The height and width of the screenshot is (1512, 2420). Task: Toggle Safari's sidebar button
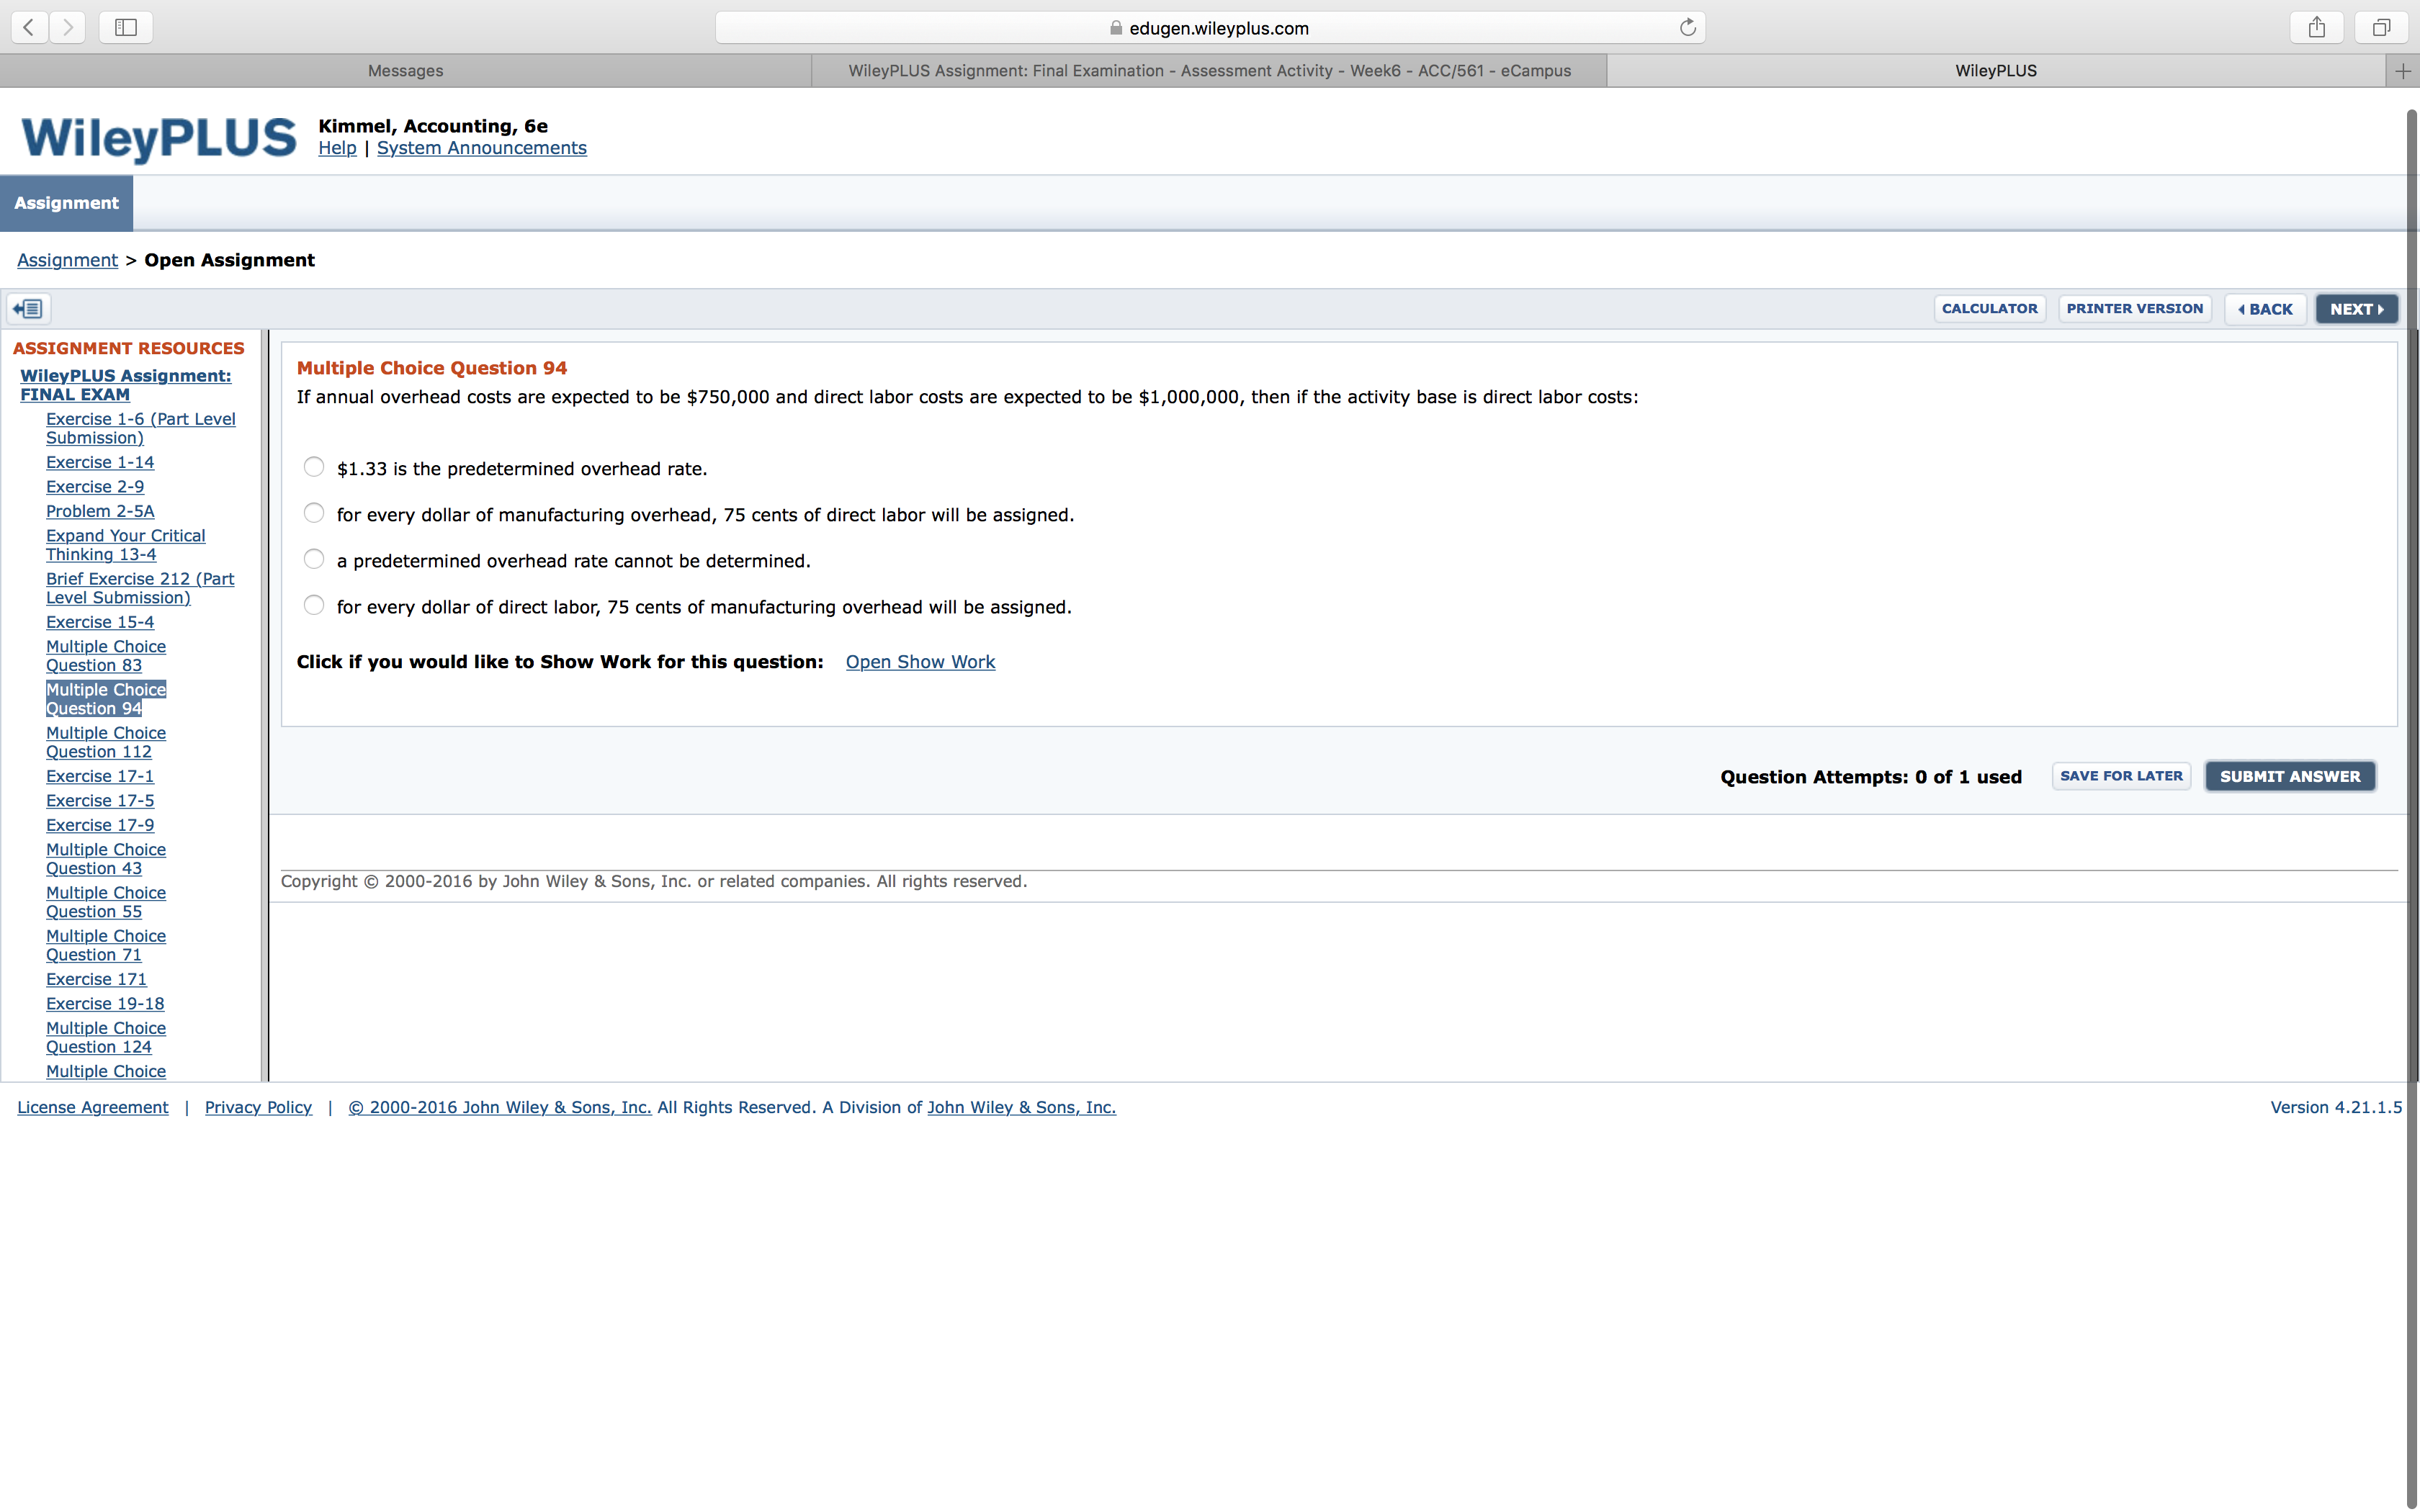coord(126,27)
